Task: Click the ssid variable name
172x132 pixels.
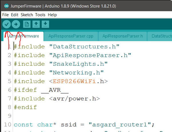Action: point(69,125)
